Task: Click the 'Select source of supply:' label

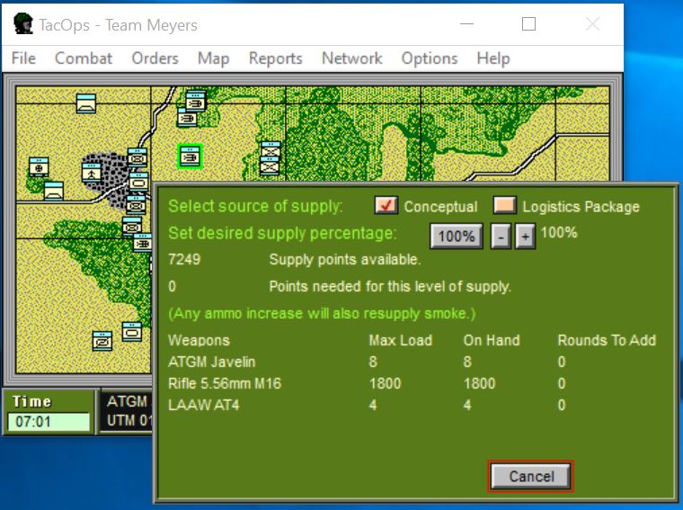Action: coord(255,206)
